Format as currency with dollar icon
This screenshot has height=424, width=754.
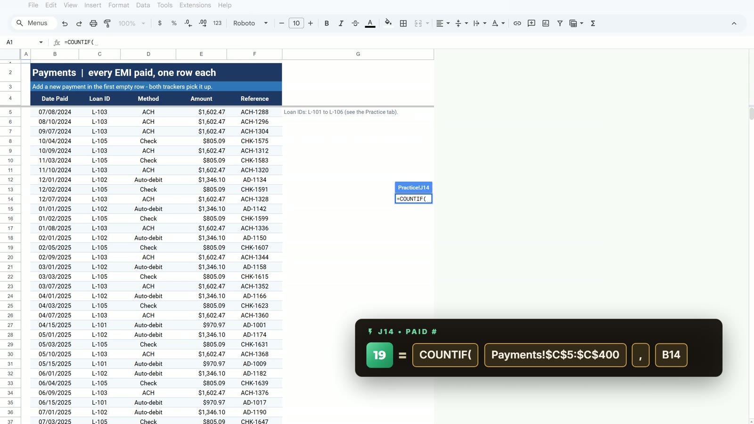click(160, 23)
